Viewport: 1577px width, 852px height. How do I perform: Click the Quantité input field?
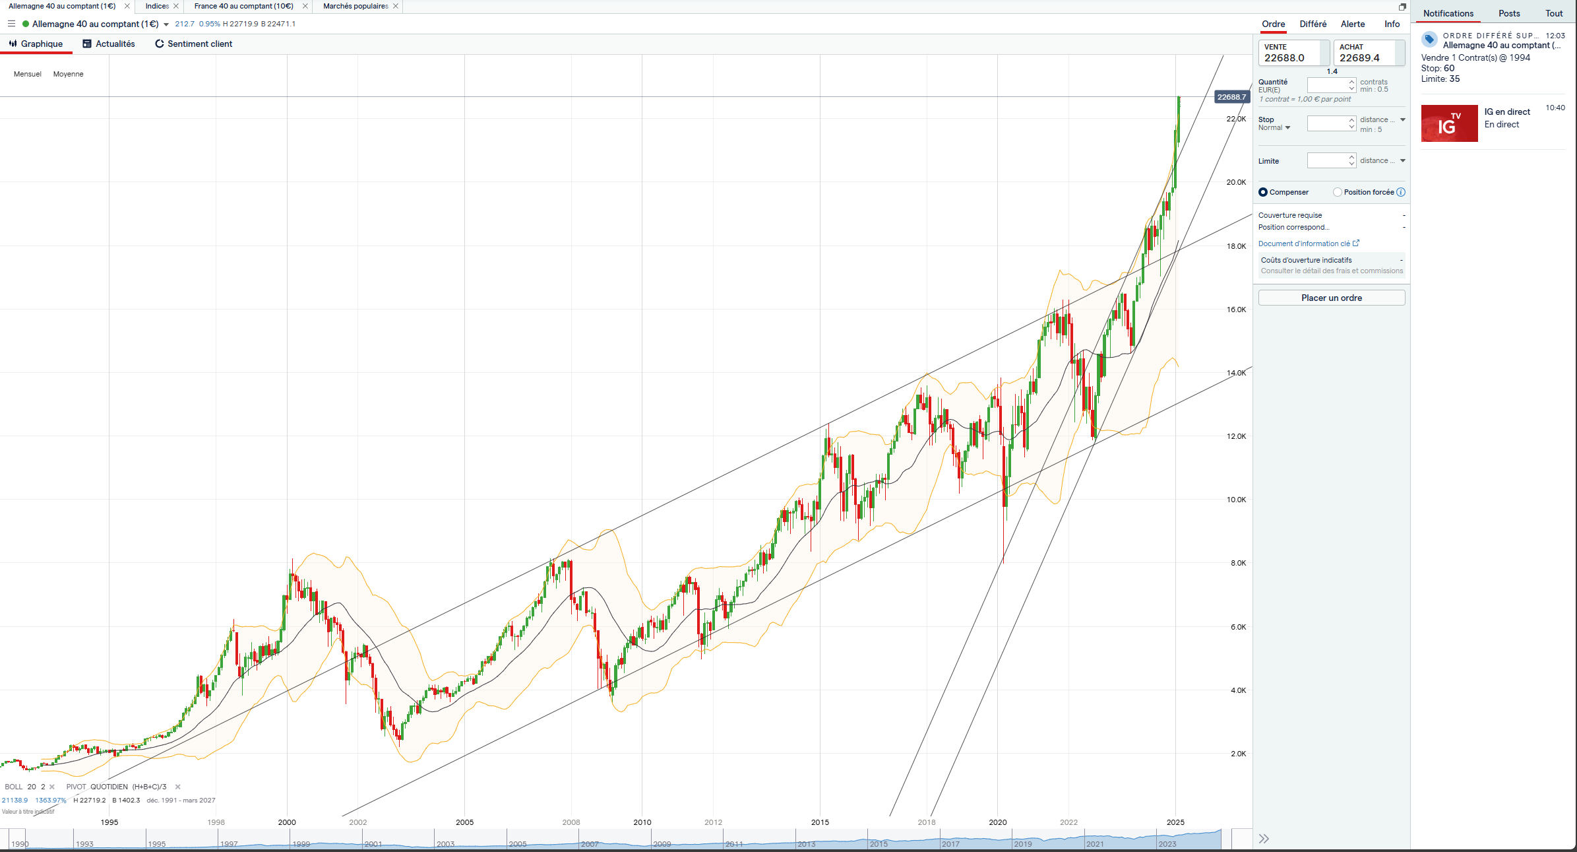1327,86
